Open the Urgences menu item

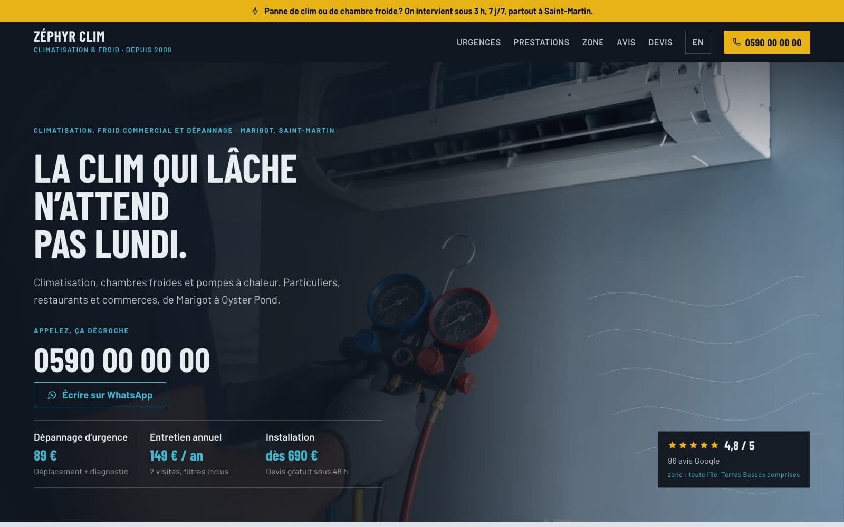click(x=478, y=42)
